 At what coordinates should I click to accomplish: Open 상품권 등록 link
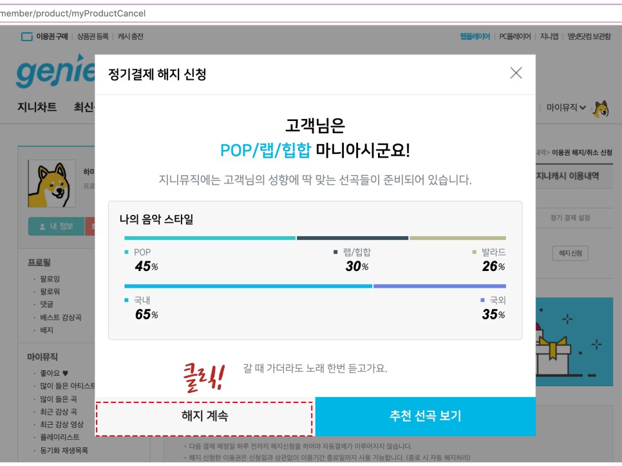click(93, 37)
